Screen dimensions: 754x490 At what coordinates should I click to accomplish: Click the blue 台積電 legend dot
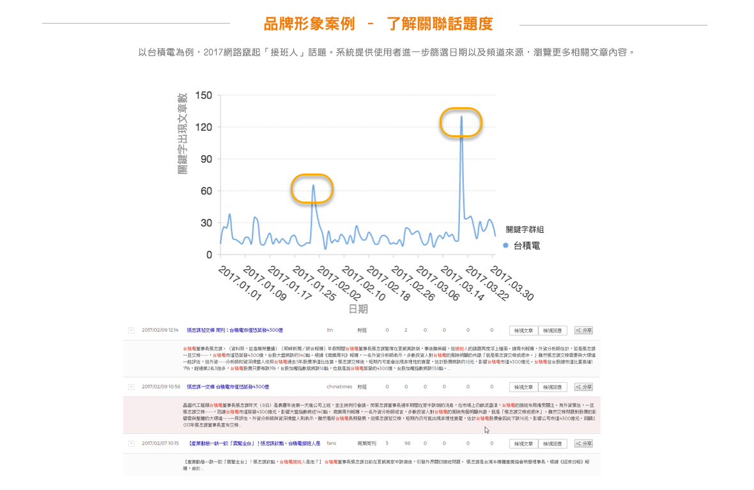tap(506, 245)
